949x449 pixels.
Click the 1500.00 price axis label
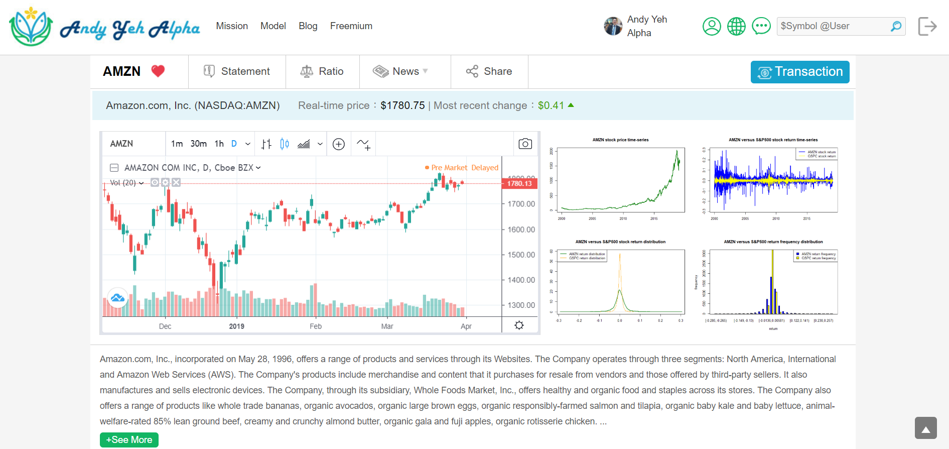[x=521, y=255]
